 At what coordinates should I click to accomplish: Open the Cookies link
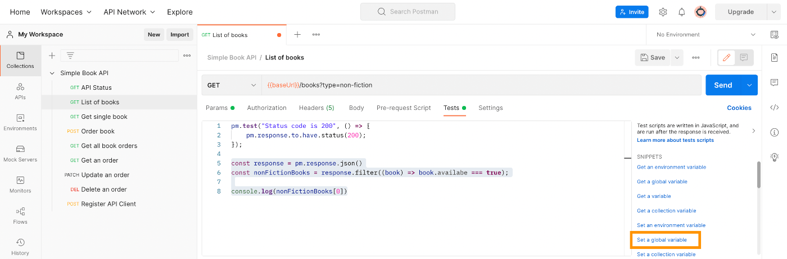pyautogui.click(x=739, y=108)
